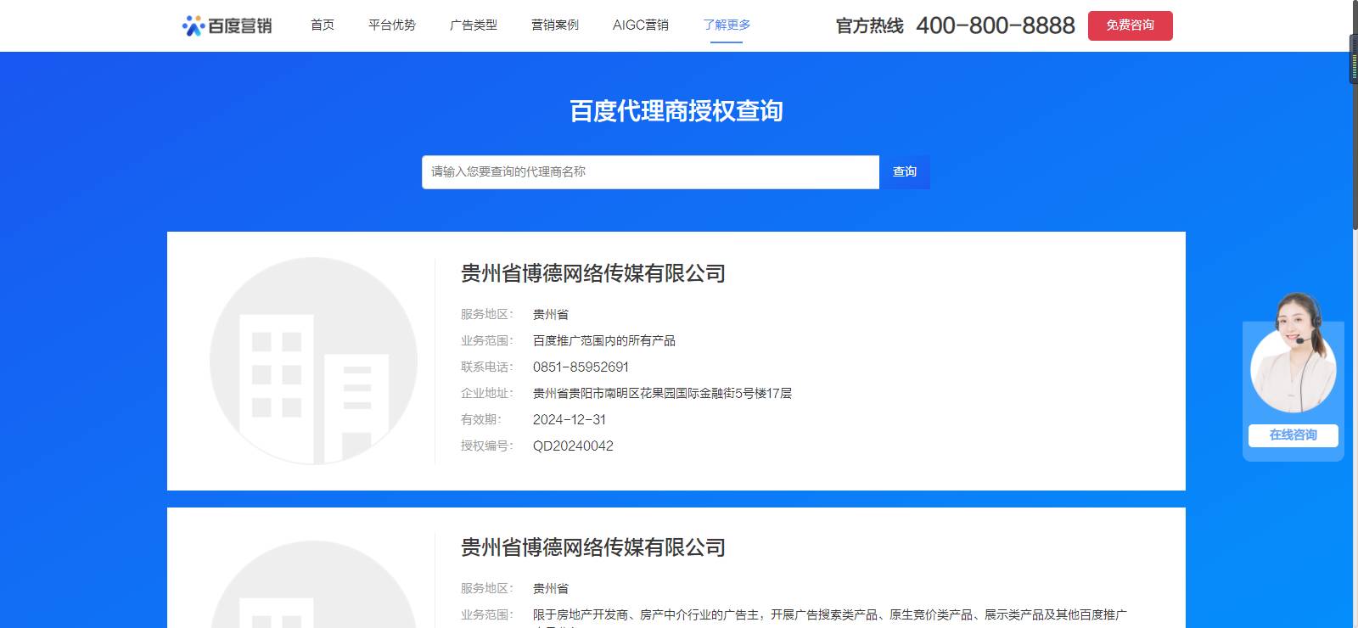Go to the 首页 menu item
Image resolution: width=1358 pixels, height=628 pixels.
point(323,25)
